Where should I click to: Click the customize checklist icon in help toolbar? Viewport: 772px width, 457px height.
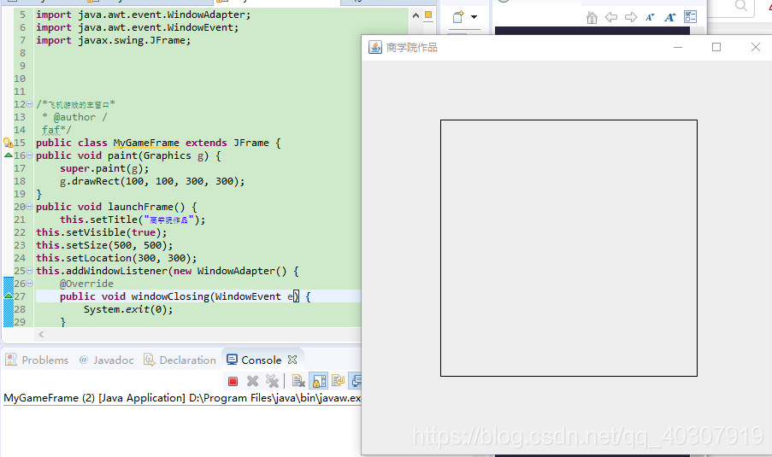(x=690, y=17)
